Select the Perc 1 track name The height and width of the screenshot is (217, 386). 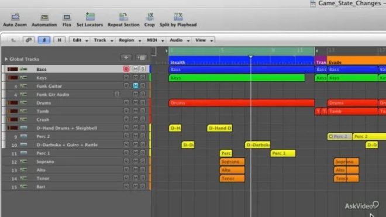click(43, 153)
